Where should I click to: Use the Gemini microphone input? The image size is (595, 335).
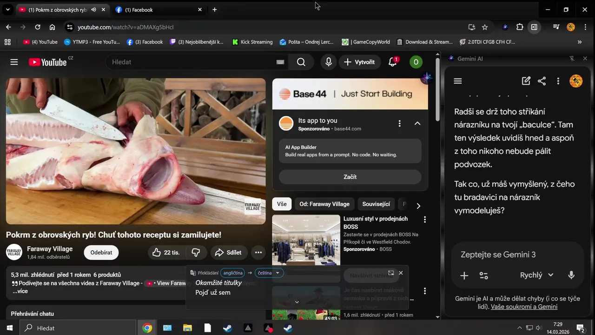(571, 275)
